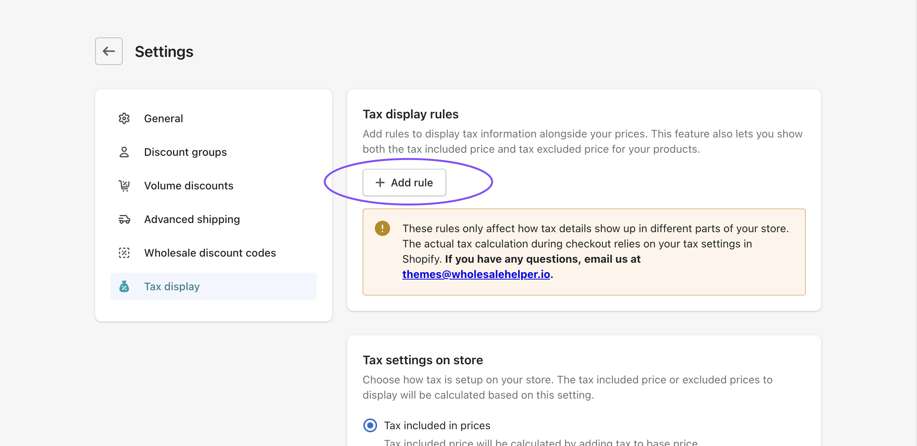Screen dimensions: 917x446
Task: Click the plus icon inside Add rule
Action: [x=379, y=183]
